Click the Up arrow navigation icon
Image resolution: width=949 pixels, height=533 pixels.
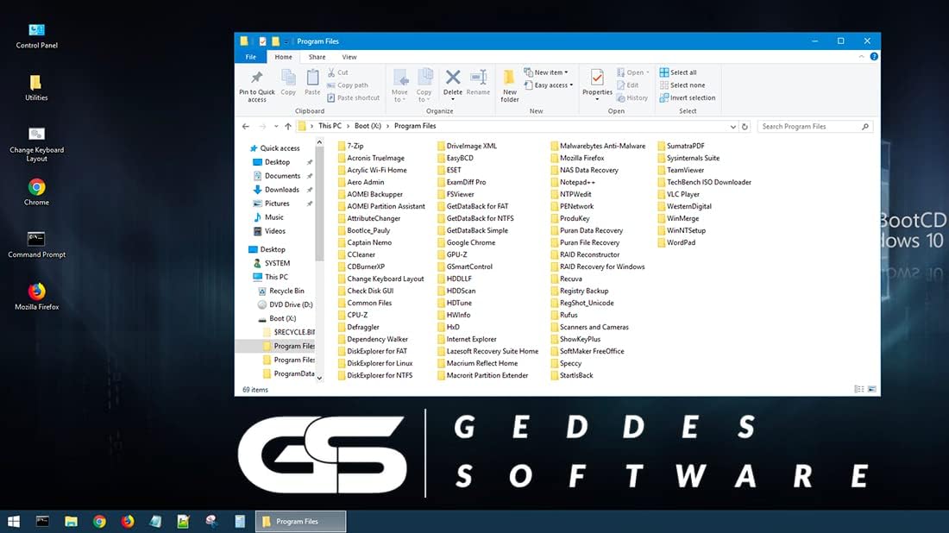[x=288, y=127]
